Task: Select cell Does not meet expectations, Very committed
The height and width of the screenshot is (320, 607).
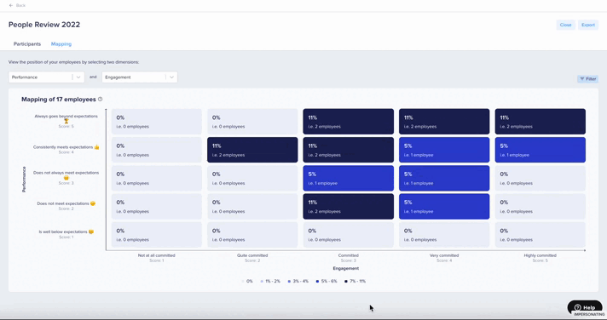Action: pos(444,206)
